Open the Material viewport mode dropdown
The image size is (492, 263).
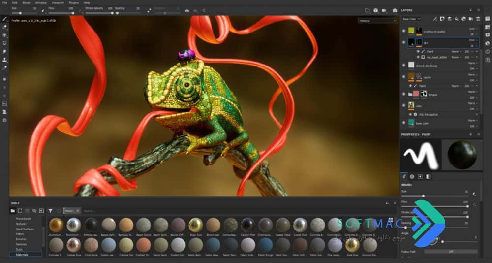tap(378, 21)
